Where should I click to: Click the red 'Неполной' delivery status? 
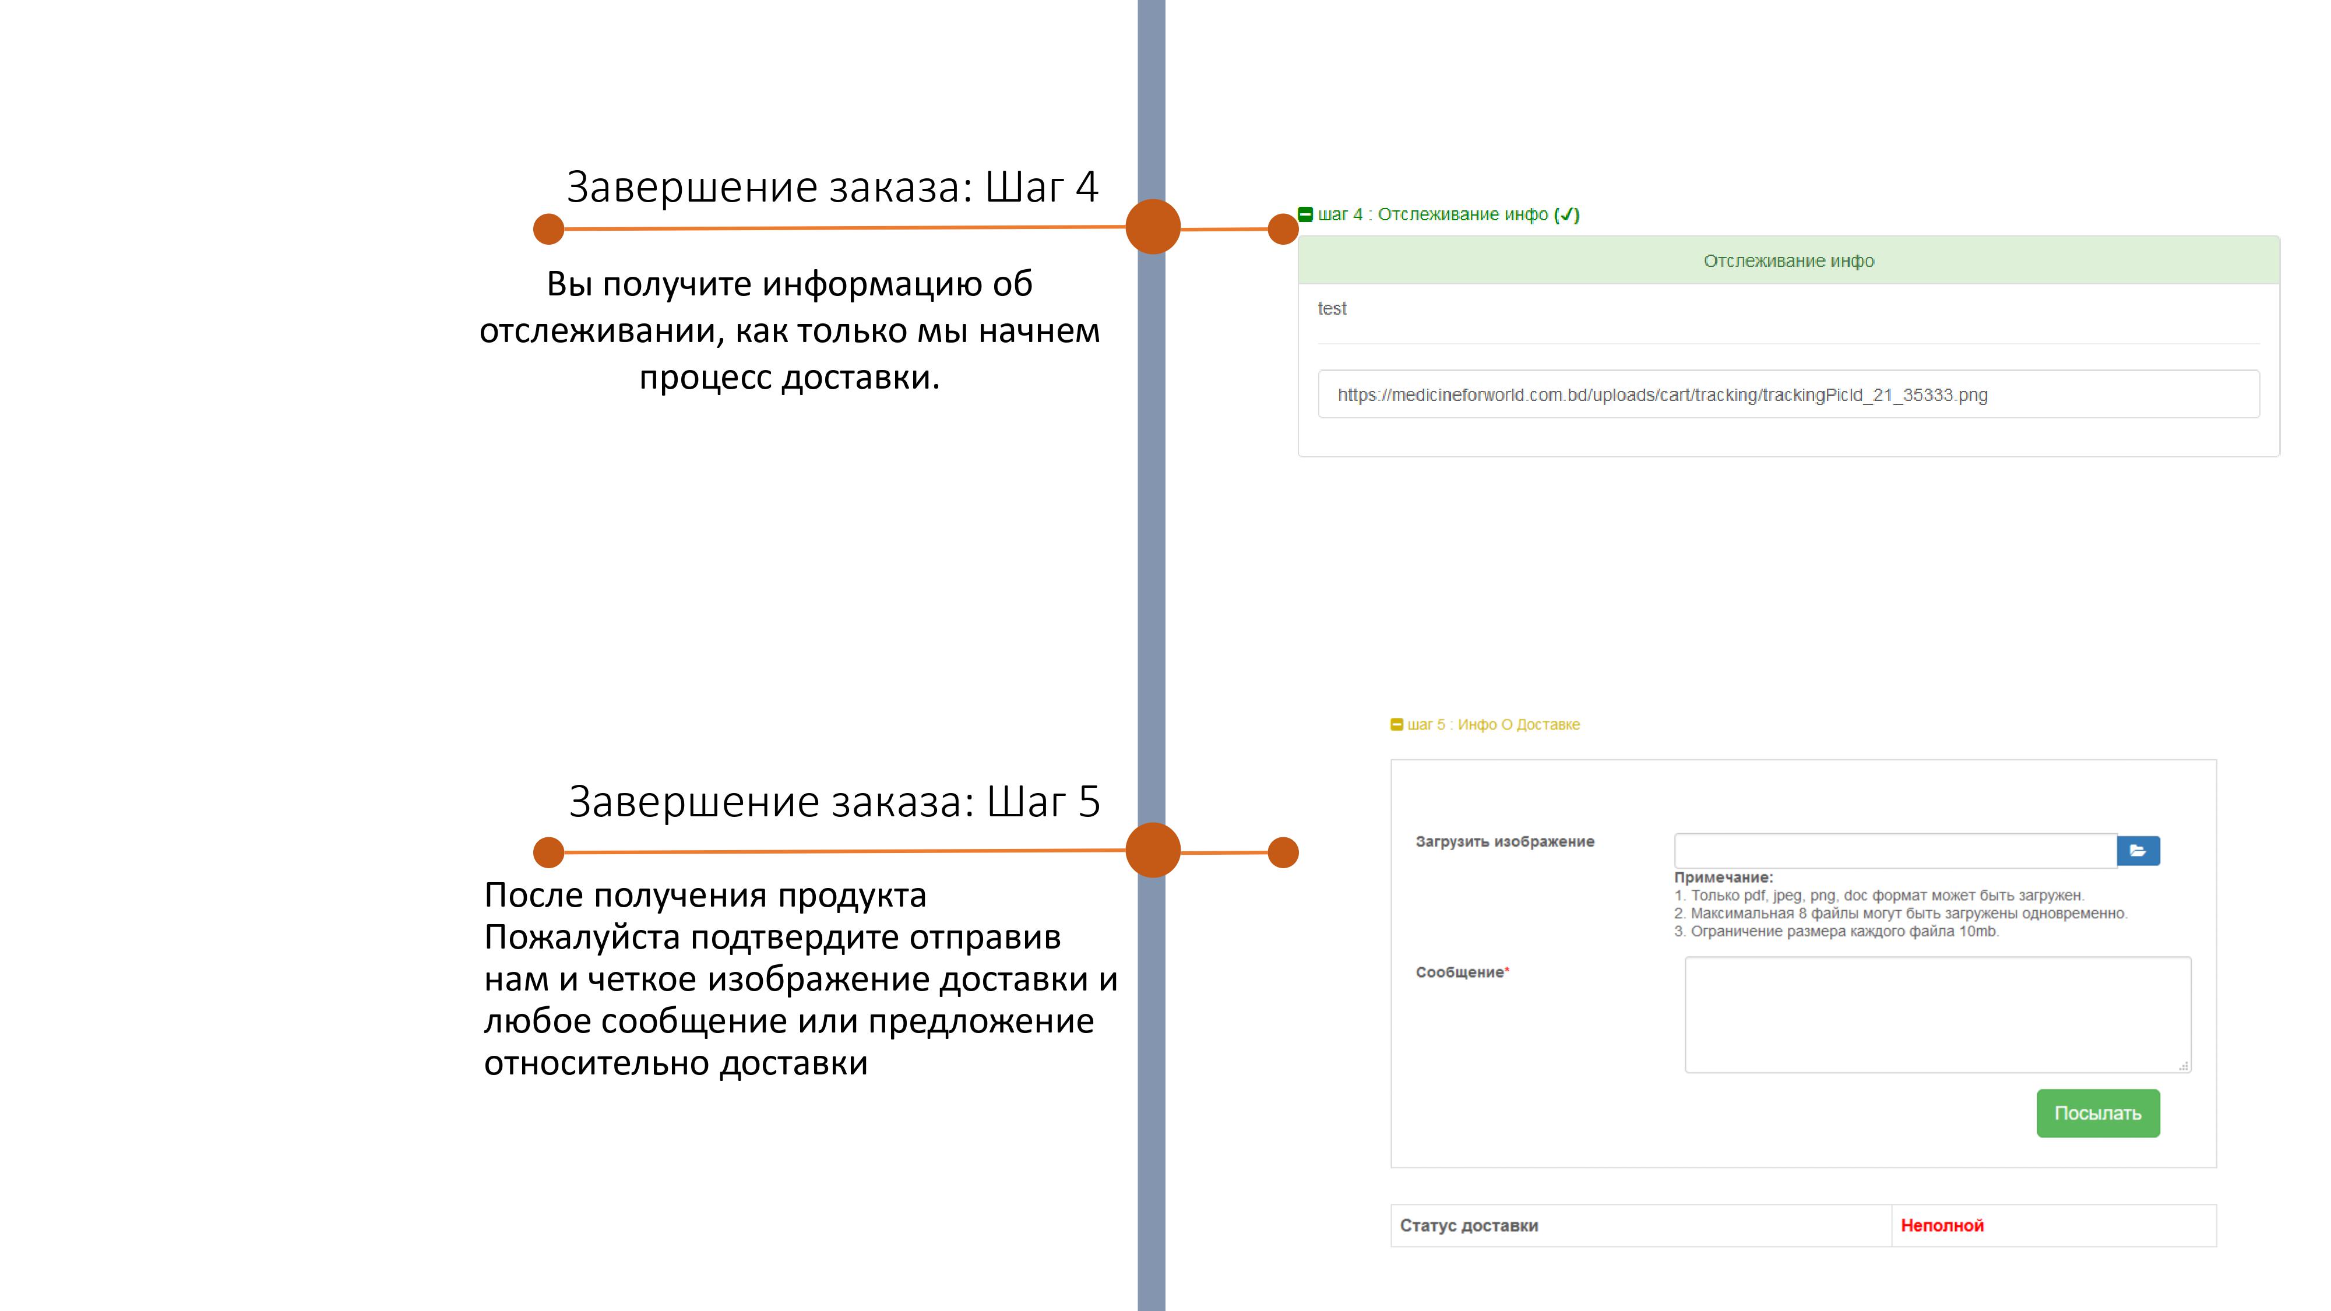1942,1225
